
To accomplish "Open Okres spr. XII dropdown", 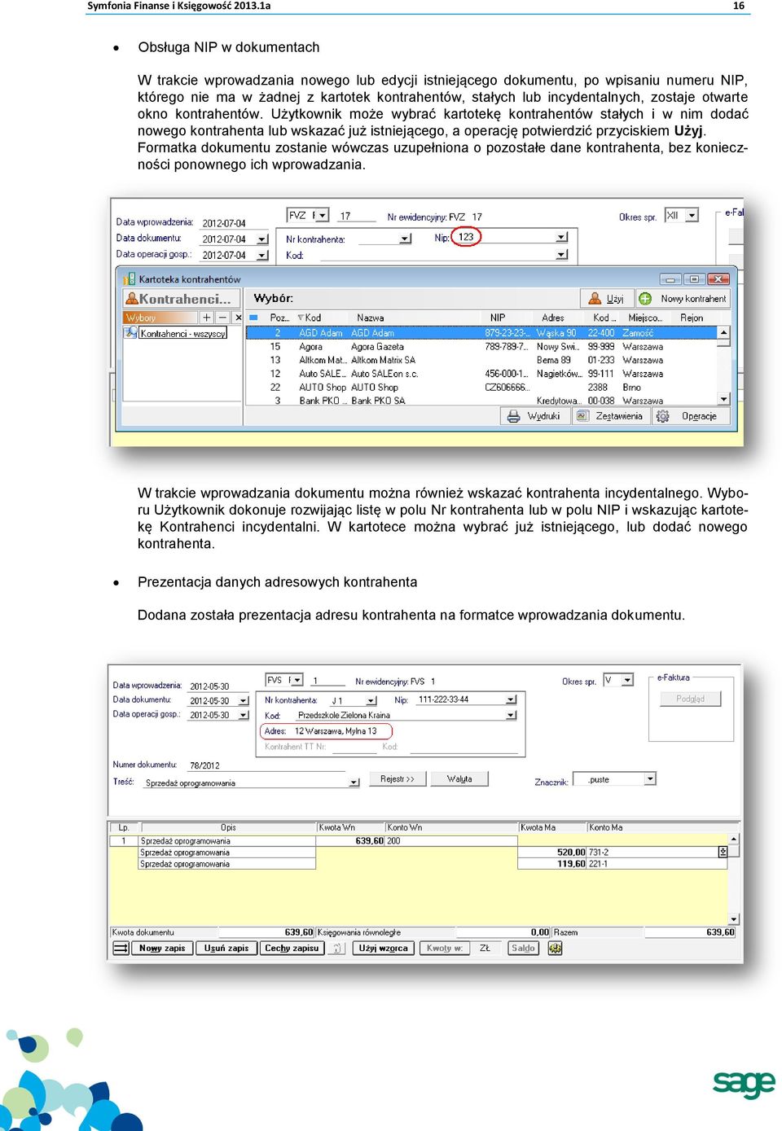I will 692,216.
